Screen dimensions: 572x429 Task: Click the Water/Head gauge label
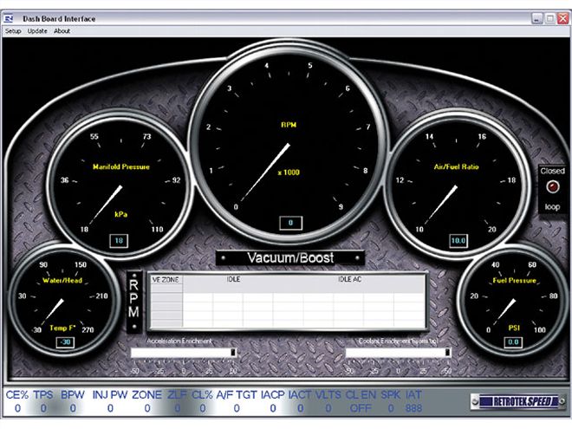tap(62, 281)
